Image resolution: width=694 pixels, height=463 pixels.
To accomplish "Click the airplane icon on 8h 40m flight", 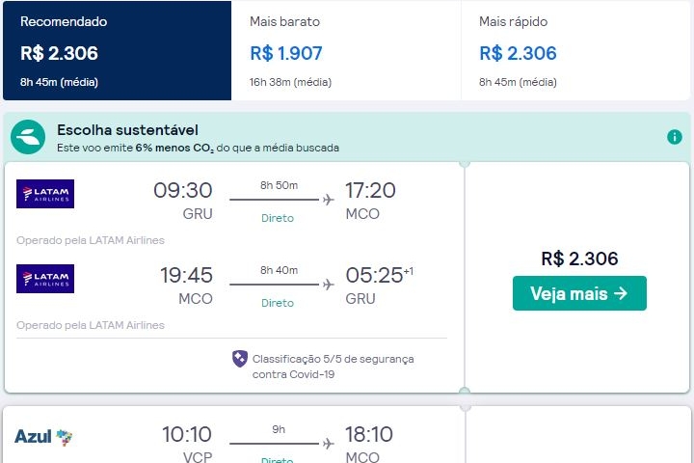I will tap(329, 285).
